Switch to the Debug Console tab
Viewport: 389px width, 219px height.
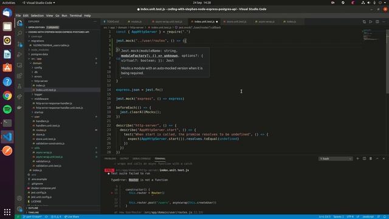tap(142, 158)
